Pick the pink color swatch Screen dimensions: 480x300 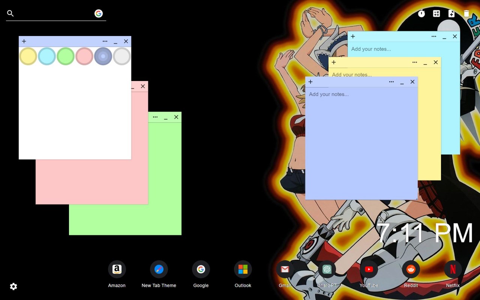coord(84,56)
